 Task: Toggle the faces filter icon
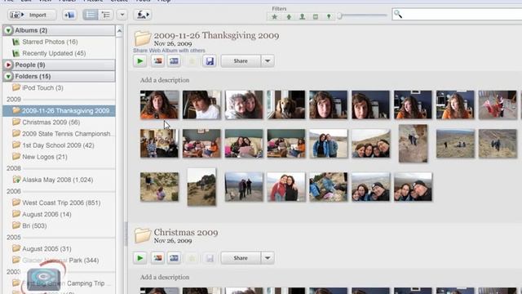click(302, 16)
